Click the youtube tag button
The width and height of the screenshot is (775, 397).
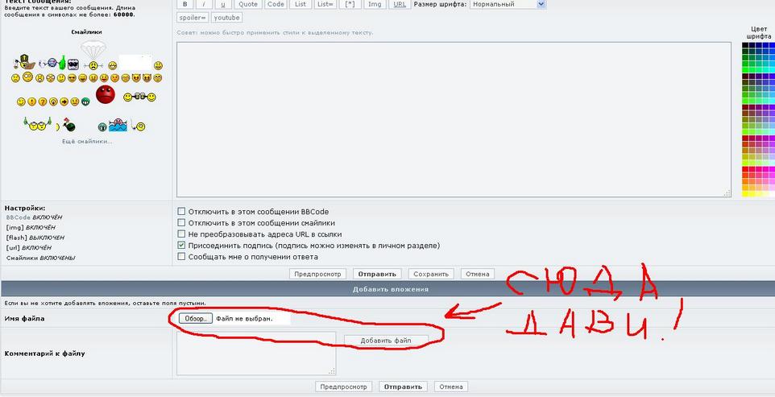[226, 18]
